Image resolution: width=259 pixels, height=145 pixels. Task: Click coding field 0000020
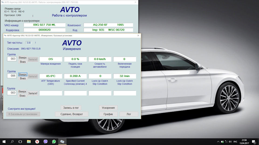pos(45,30)
